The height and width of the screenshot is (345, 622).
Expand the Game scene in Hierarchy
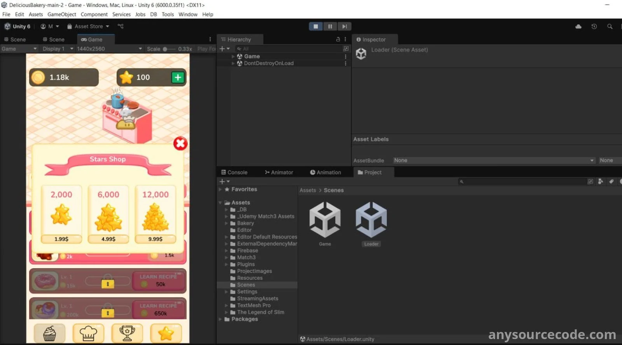click(233, 56)
